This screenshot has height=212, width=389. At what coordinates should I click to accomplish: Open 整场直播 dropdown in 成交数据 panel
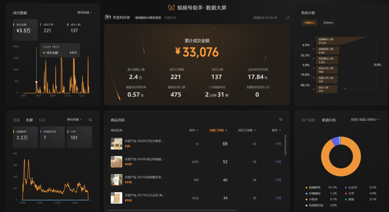[85, 13]
